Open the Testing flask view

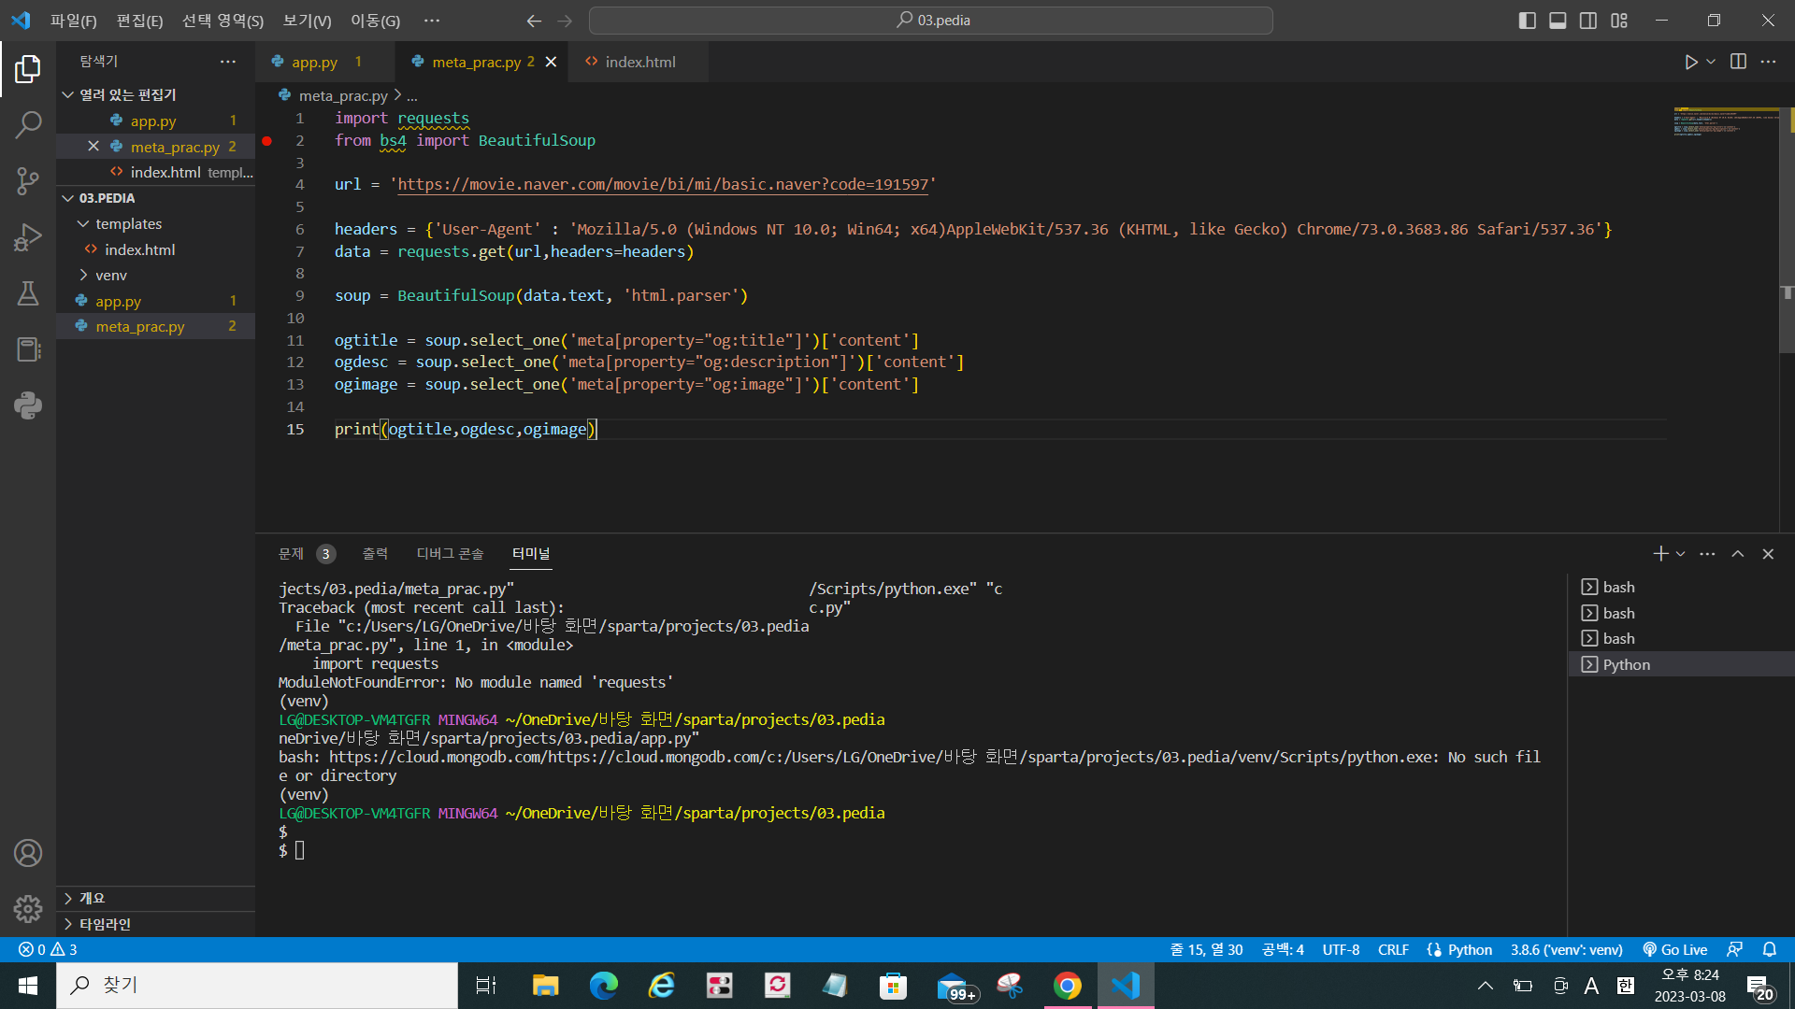[x=28, y=293]
